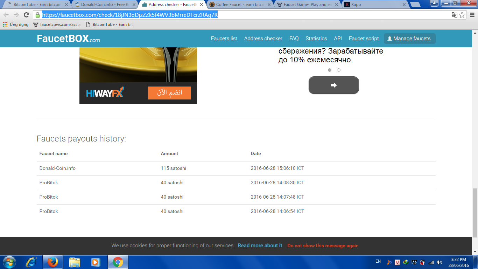
Task: Open the Apps (Ứng dụng) bookmarks shortcut
Action: click(15, 25)
